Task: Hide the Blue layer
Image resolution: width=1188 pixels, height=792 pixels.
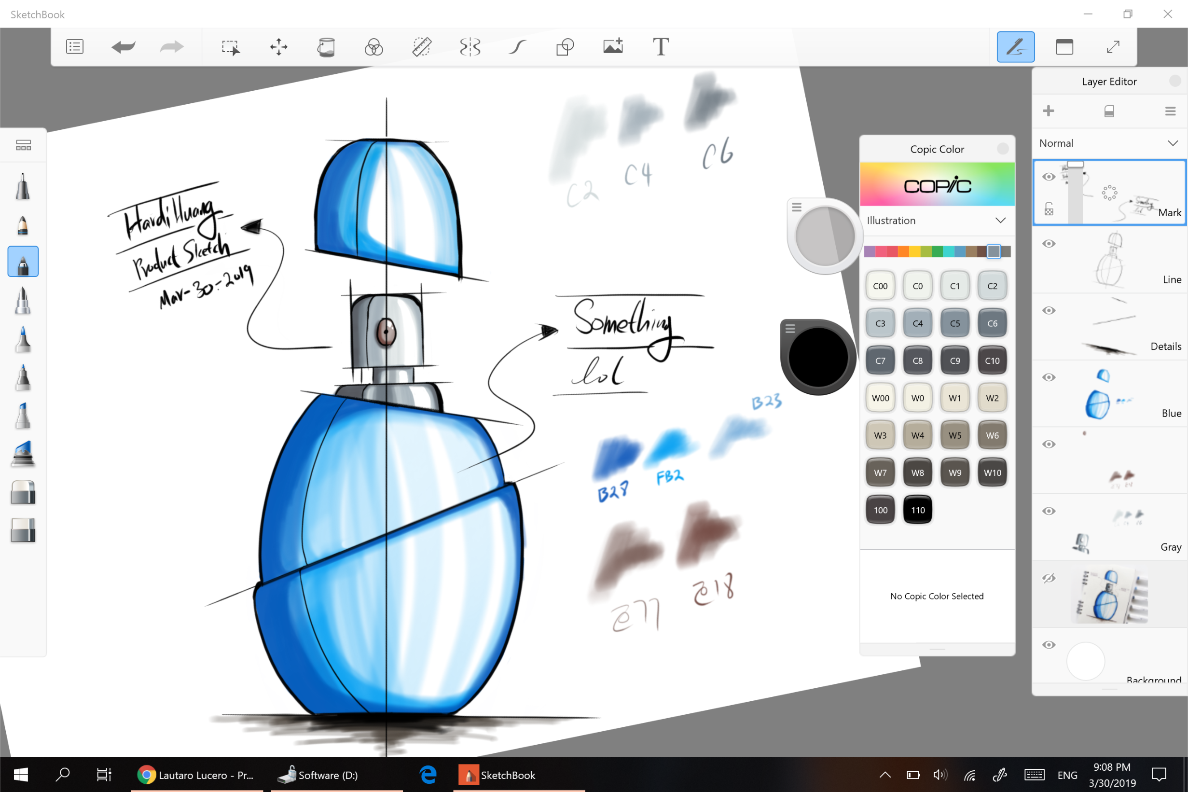Action: click(1049, 377)
